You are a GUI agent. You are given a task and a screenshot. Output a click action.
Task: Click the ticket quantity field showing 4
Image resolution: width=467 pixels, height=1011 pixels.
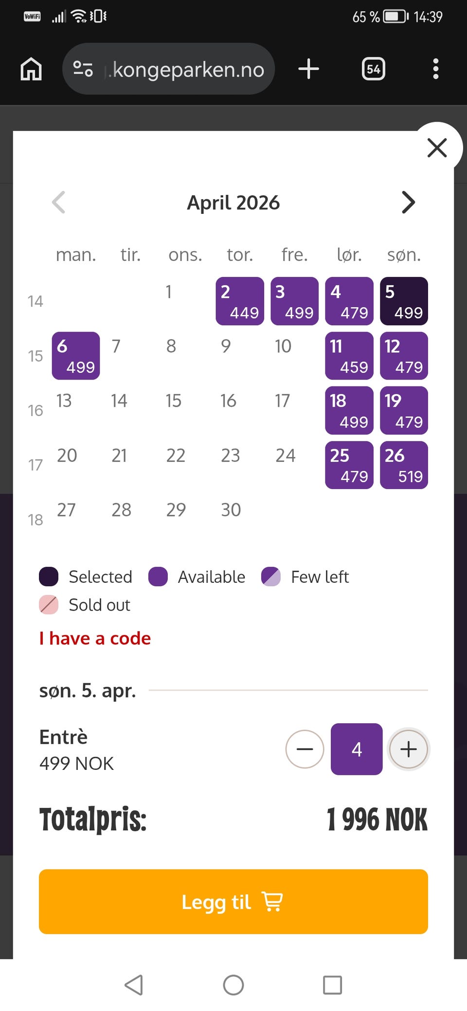(357, 749)
